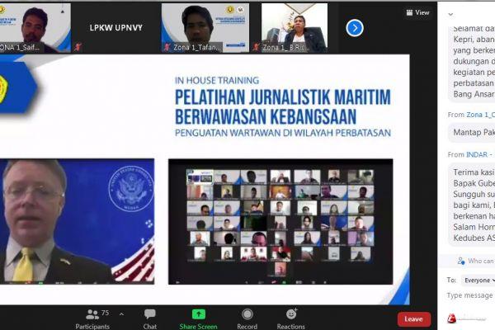Select Everyone recipient dropdown in chat
This screenshot has height=330, width=495.
(x=477, y=280)
